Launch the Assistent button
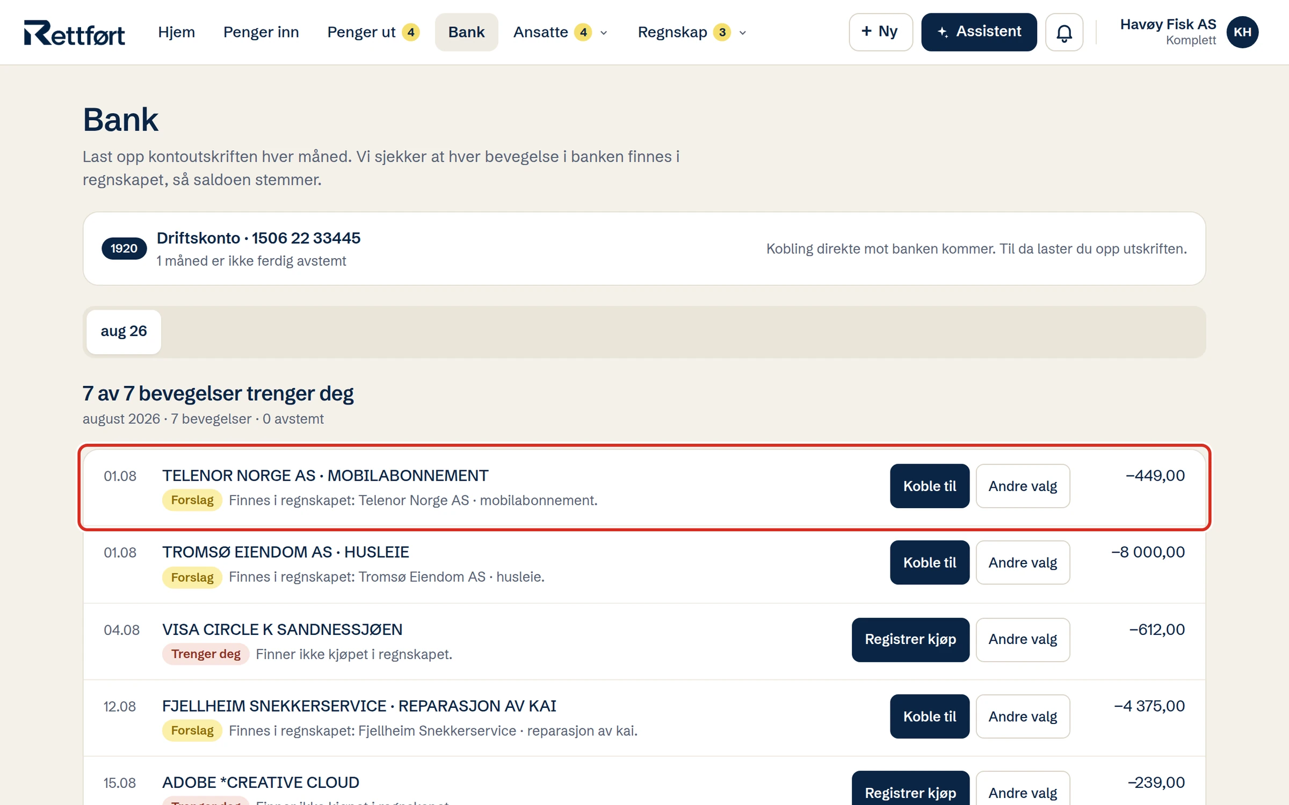 click(x=979, y=32)
